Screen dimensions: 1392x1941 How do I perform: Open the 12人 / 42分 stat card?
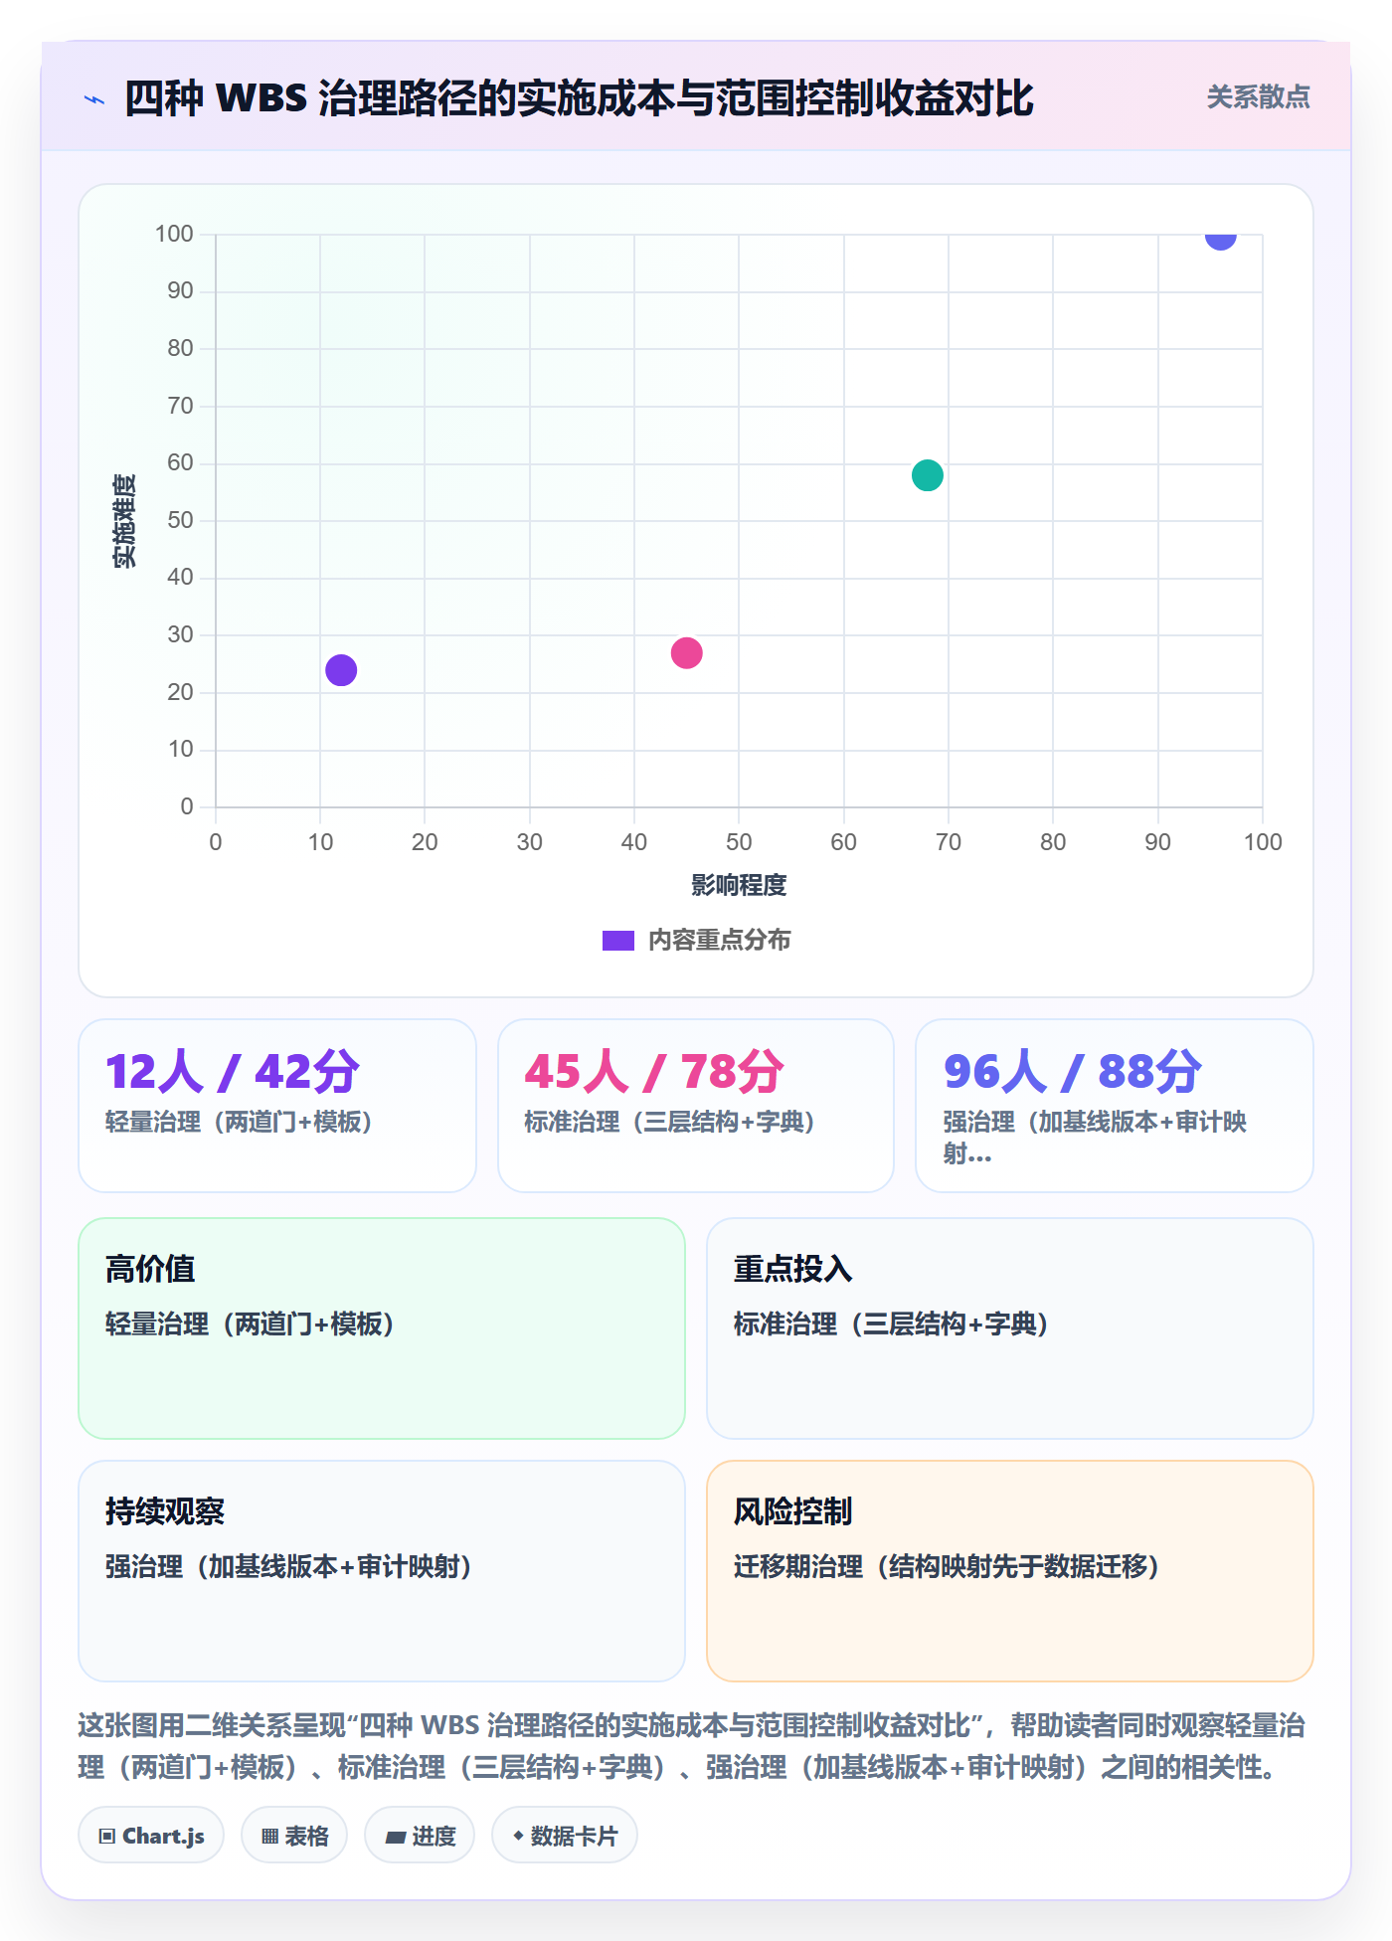coord(277,1106)
